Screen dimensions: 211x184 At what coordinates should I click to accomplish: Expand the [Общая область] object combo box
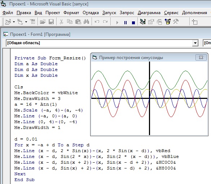click(195, 43)
